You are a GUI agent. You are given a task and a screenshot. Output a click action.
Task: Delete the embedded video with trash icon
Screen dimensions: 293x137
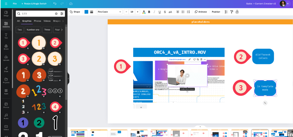(x=201, y=59)
